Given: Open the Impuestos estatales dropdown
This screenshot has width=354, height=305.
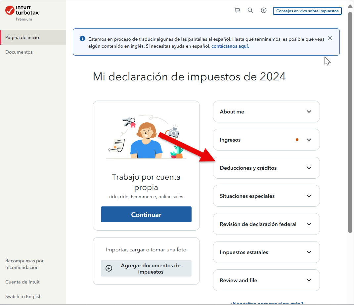Looking at the screenshot, I should pos(309,252).
